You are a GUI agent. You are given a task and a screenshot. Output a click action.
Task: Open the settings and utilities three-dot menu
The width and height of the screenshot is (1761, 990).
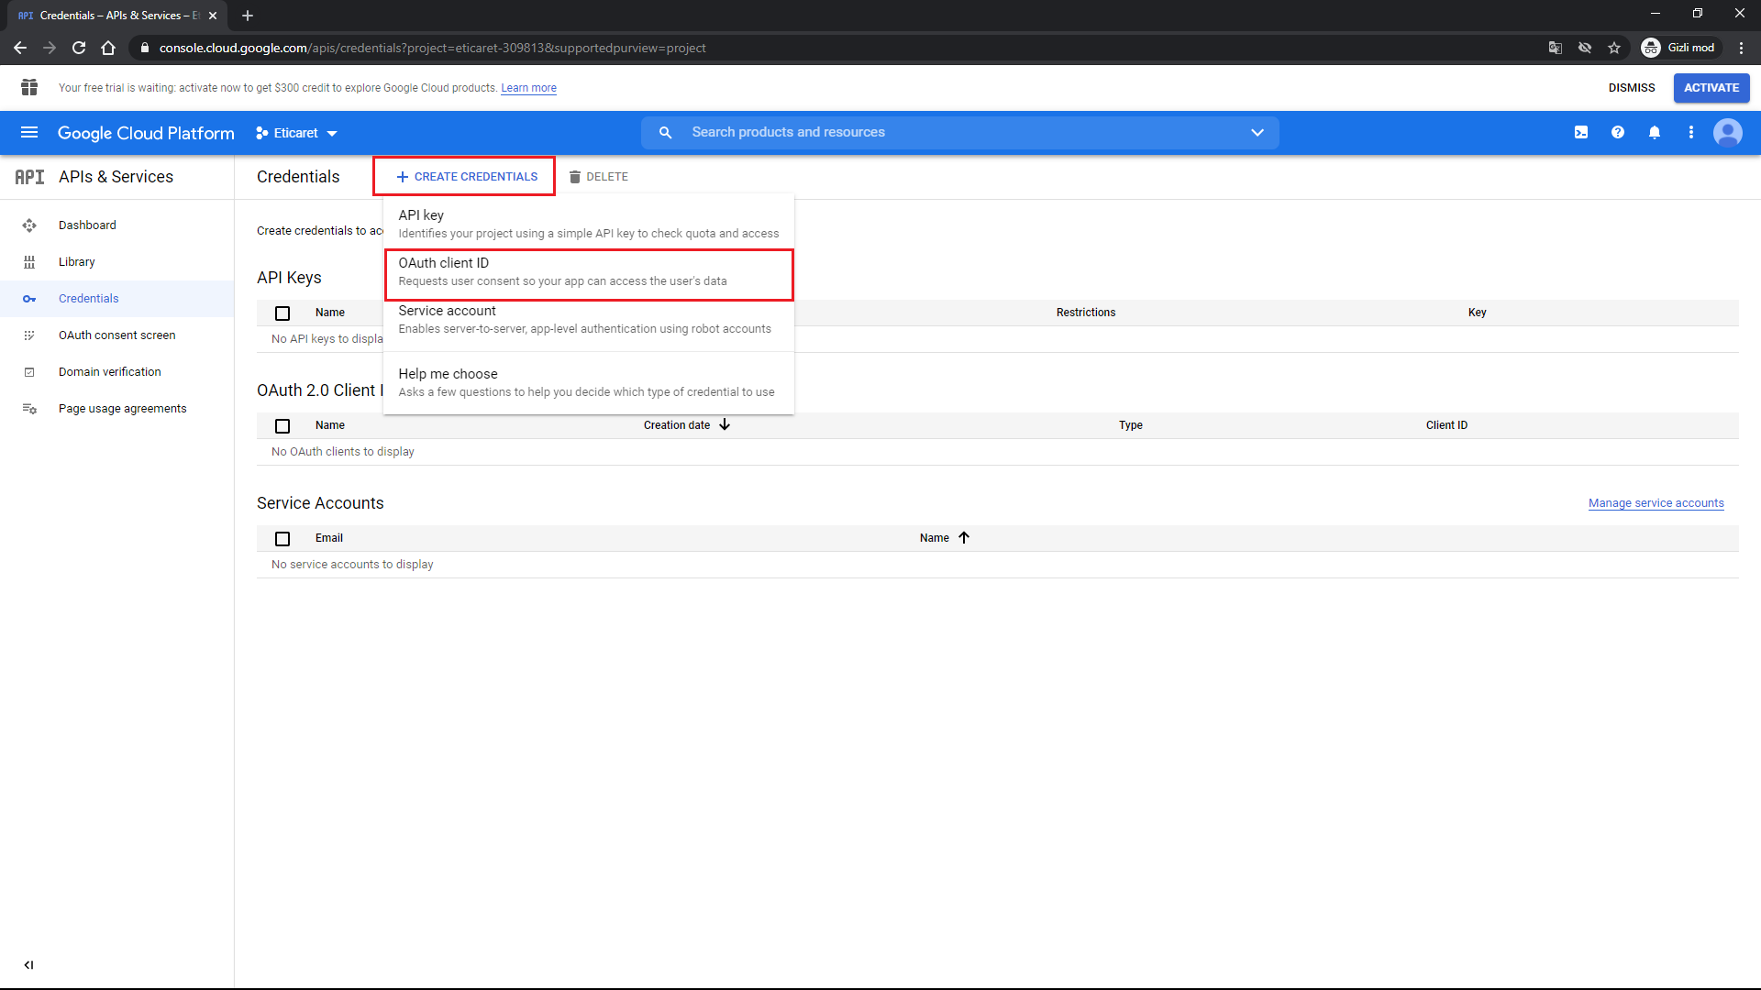1691,133
